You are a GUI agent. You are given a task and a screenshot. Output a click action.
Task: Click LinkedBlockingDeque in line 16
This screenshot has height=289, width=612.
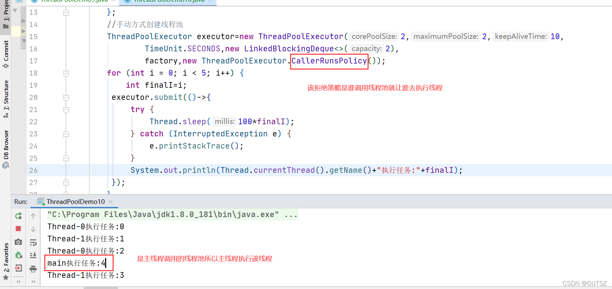289,49
